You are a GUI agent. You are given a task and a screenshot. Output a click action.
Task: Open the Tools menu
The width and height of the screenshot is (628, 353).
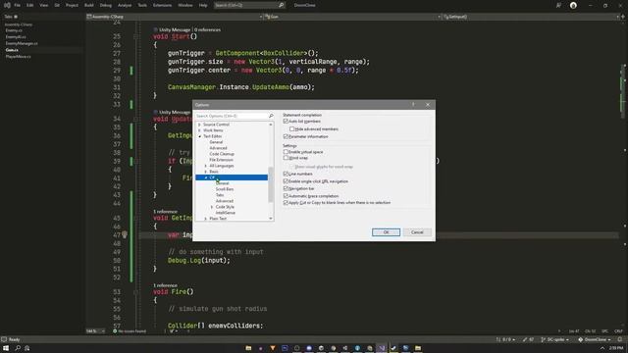(142, 5)
